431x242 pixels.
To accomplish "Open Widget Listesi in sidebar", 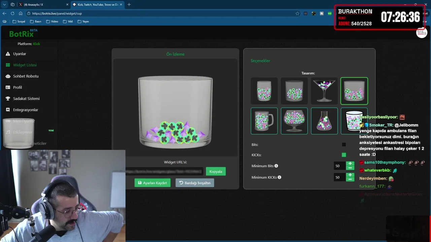I will coord(25,65).
